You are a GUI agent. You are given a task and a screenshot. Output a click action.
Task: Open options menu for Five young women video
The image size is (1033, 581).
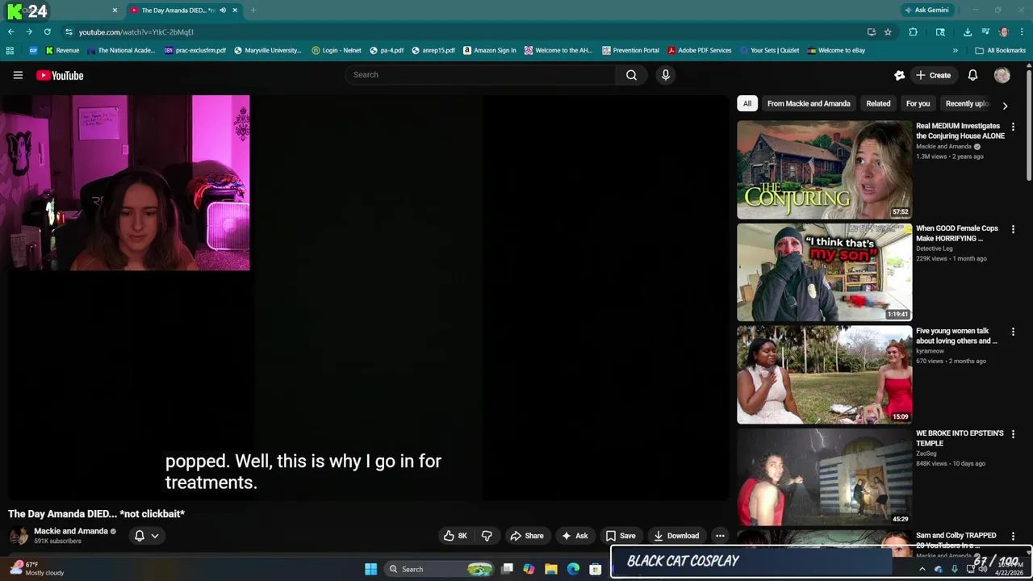pyautogui.click(x=1013, y=332)
